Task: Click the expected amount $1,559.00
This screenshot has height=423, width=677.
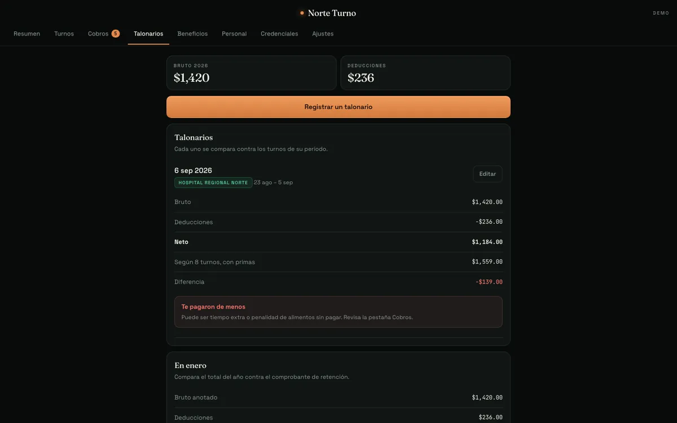Action: click(487, 262)
